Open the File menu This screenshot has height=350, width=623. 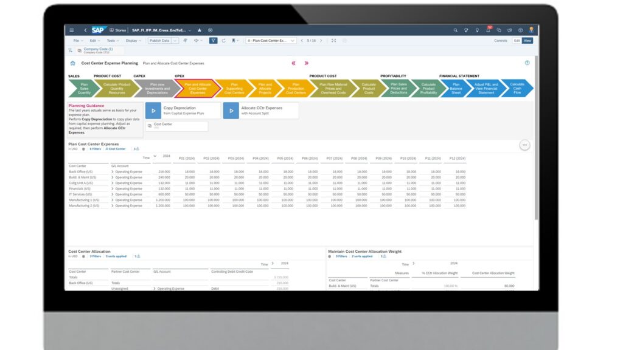point(77,41)
